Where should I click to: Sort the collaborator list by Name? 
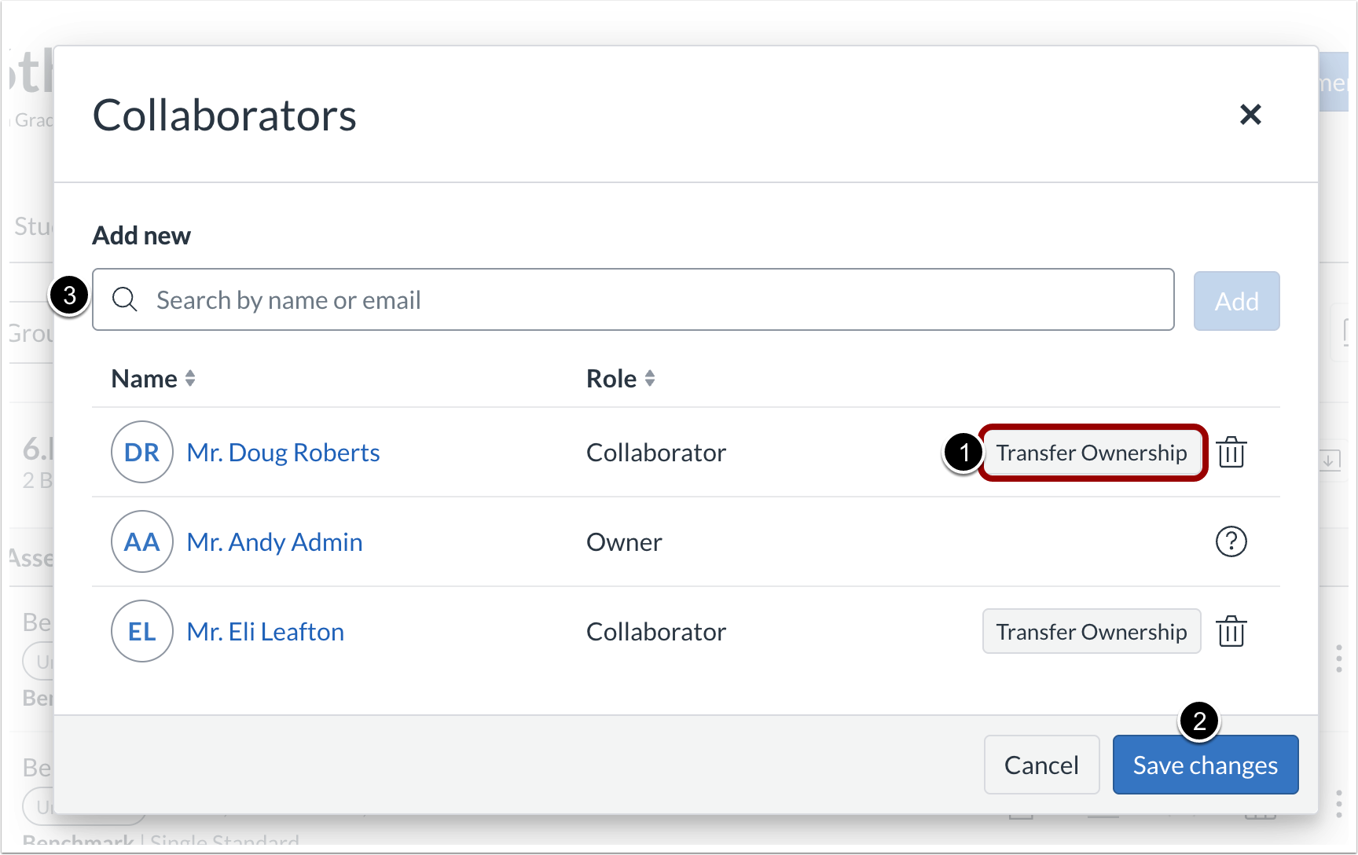153,378
